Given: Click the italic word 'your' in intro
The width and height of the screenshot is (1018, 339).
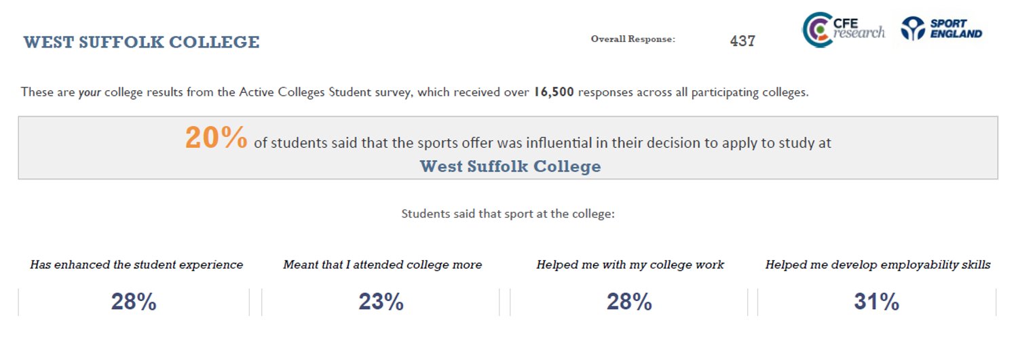Looking at the screenshot, I should pyautogui.click(x=90, y=93).
